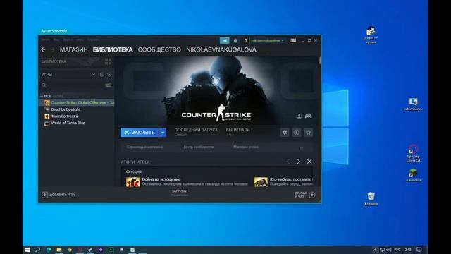
Task: Add Counter-Strike to favorites with star
Action: coord(309,133)
